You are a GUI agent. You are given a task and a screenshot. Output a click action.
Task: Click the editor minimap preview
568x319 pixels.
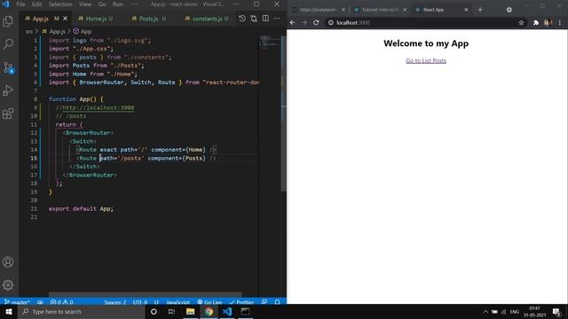269,42
